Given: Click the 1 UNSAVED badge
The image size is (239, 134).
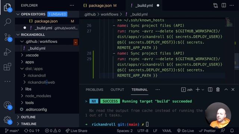Looking at the screenshot, I should tap(57, 14).
